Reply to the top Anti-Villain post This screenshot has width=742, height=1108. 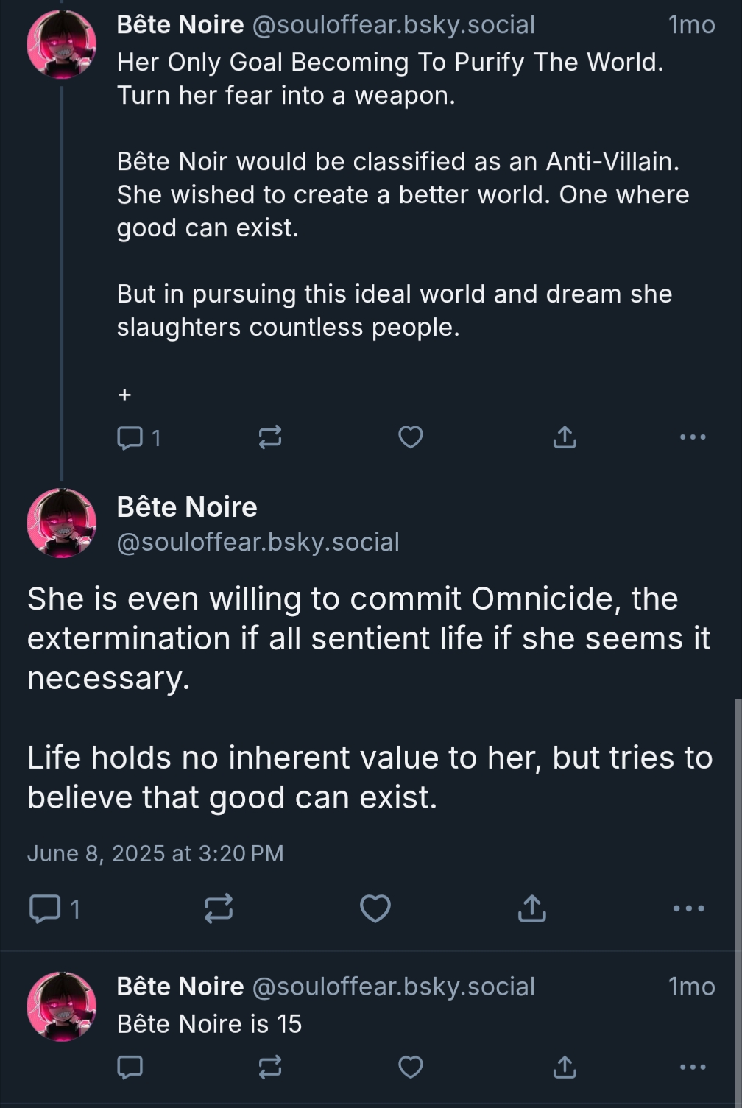[x=130, y=438]
